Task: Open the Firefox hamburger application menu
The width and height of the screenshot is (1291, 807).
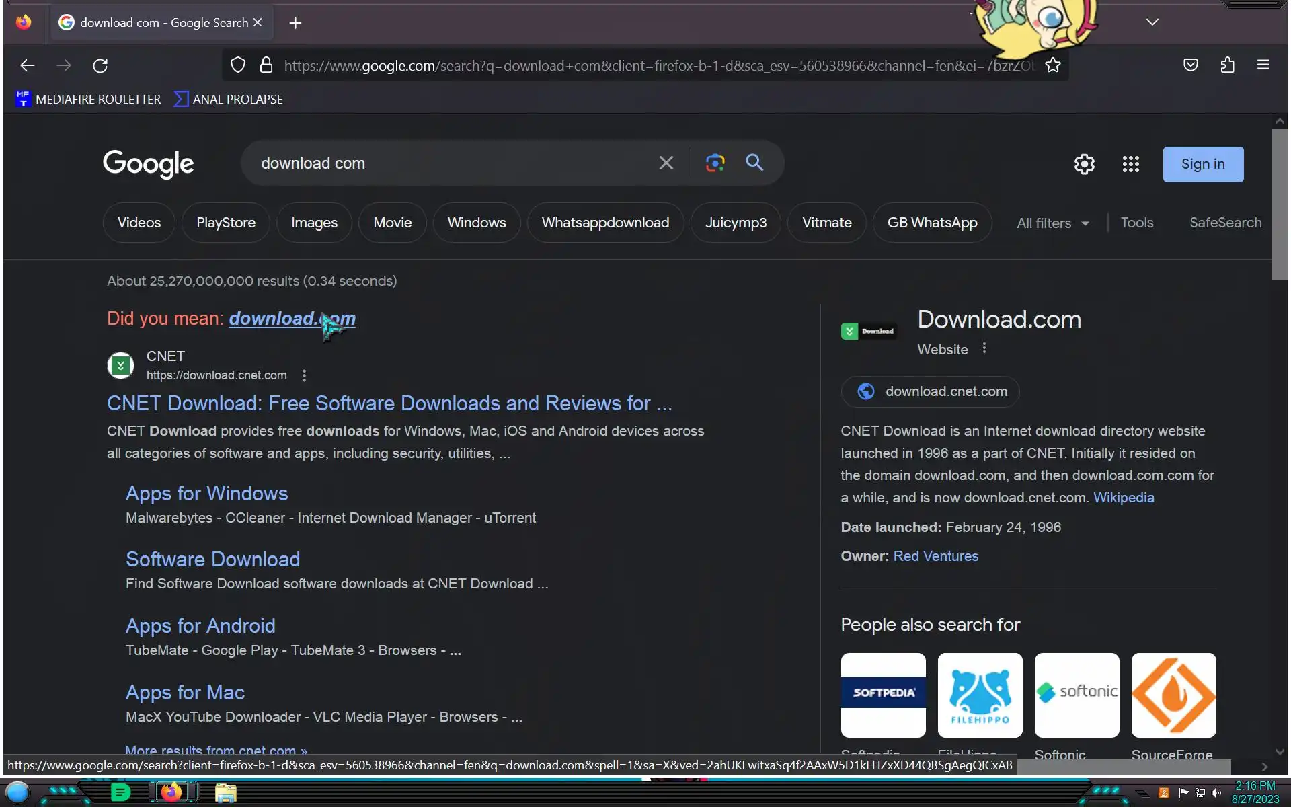Action: (1263, 65)
